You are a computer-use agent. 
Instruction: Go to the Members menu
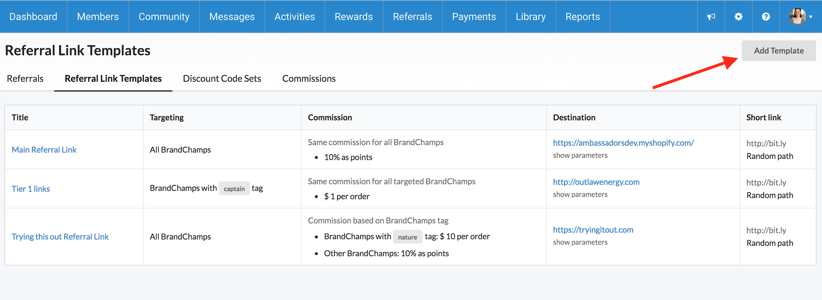tap(98, 17)
